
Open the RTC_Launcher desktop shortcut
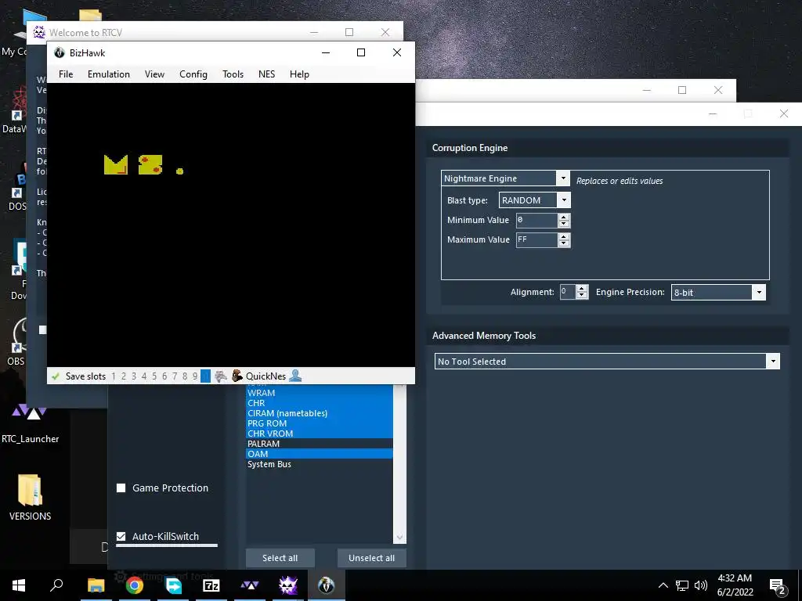(x=30, y=423)
